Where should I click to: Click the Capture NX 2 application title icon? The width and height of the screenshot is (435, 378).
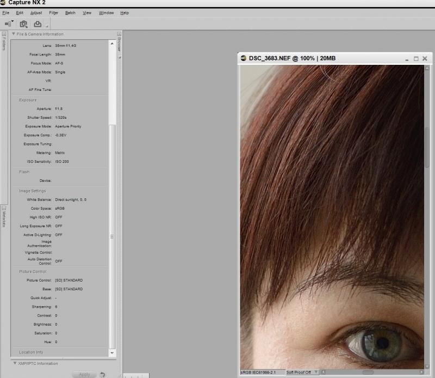click(3, 3)
